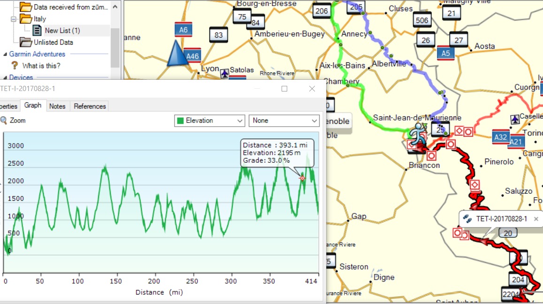Click the Annecy city label on the map
543x304 pixels.
pyautogui.click(x=354, y=34)
